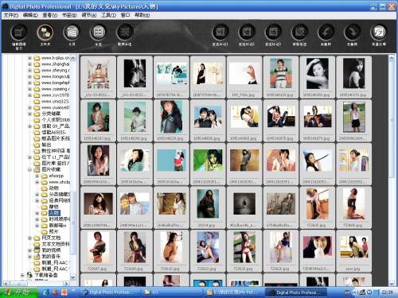Expand the www.shanghai folder node

pos(29,64)
